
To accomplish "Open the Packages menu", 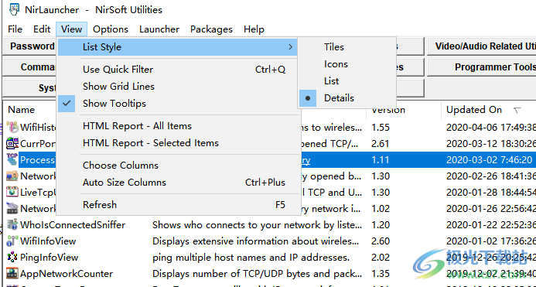I will (211, 29).
